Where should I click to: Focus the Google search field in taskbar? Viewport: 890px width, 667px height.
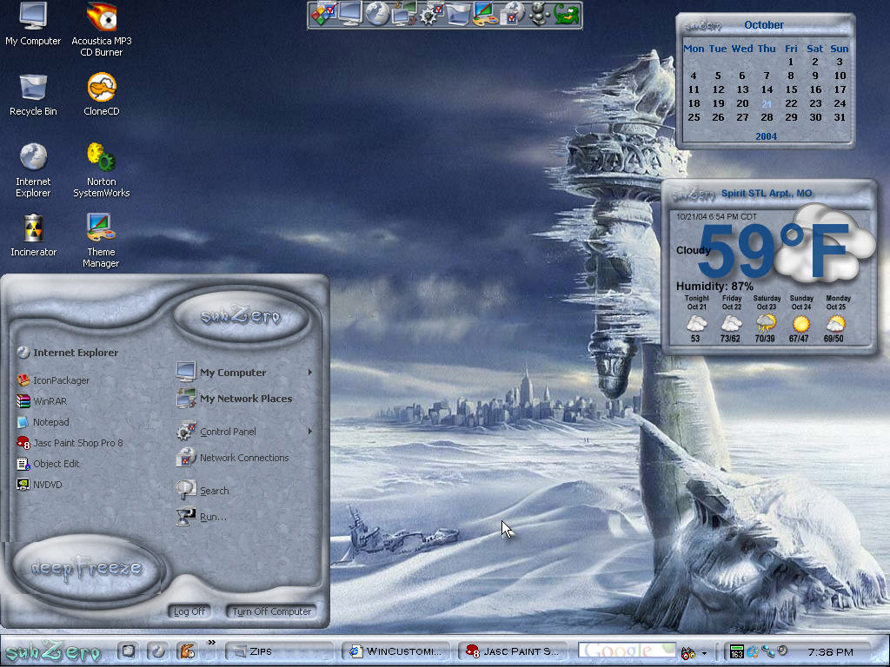coord(628,651)
